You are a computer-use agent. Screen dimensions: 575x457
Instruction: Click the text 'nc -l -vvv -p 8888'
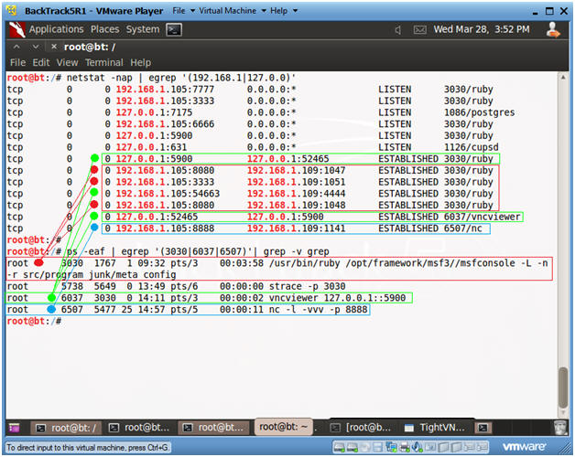318,310
